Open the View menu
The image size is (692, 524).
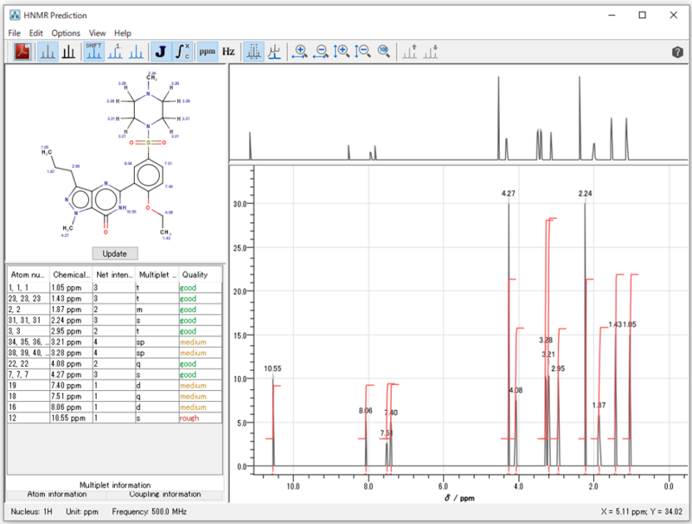[x=97, y=33]
